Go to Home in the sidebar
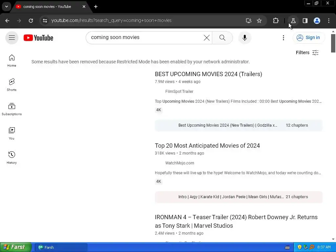This screenshot has height=252, width=336. (11, 61)
